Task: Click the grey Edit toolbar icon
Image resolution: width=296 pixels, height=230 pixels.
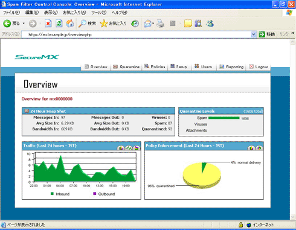Action: tap(173, 24)
